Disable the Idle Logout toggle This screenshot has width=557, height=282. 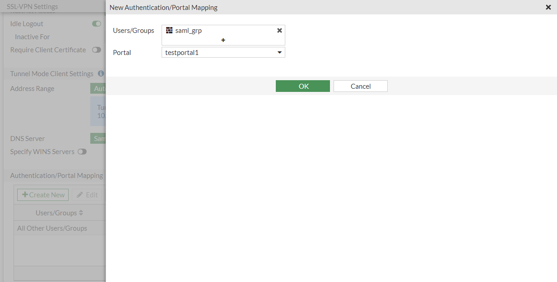coord(96,23)
